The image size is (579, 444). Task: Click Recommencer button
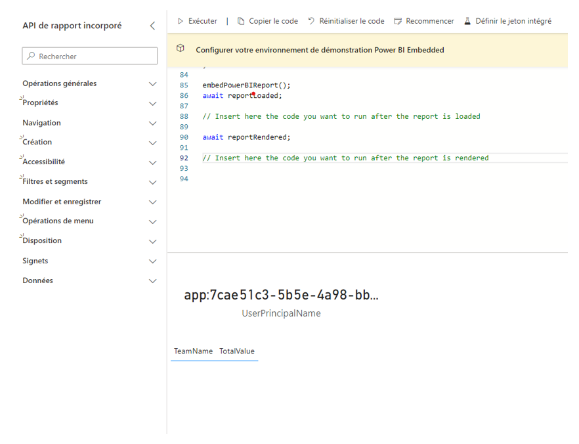[x=424, y=21]
